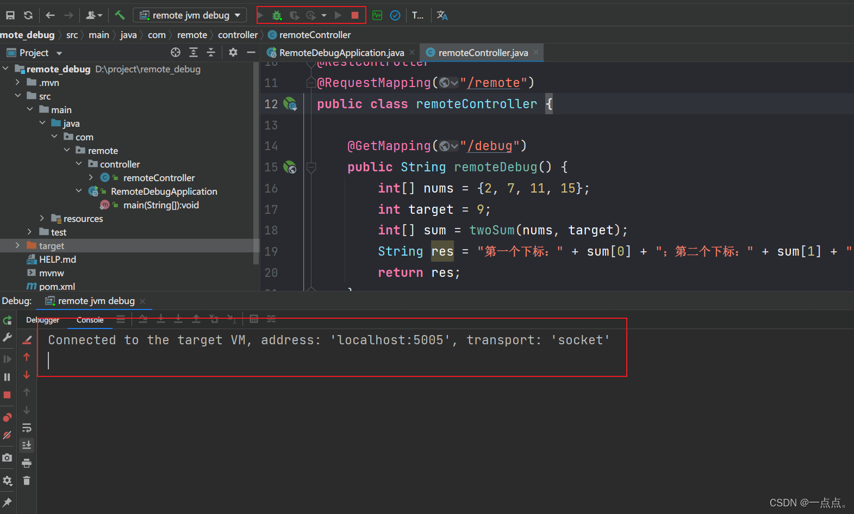This screenshot has height=514, width=854.
Task: Pause the program in the debug sidebar
Action: 7,377
